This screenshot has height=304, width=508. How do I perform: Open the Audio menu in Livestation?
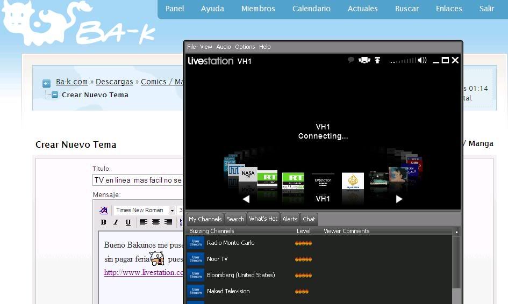tap(224, 47)
